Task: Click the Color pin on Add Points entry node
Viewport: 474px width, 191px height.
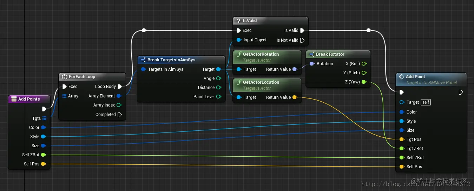Action: pos(43,128)
